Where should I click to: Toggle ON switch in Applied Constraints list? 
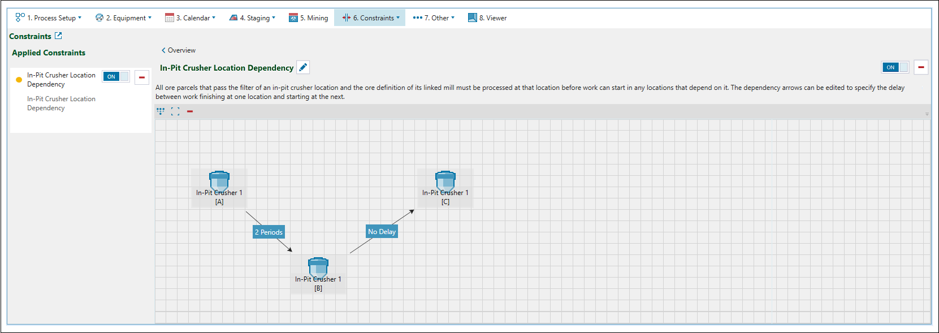tap(116, 76)
